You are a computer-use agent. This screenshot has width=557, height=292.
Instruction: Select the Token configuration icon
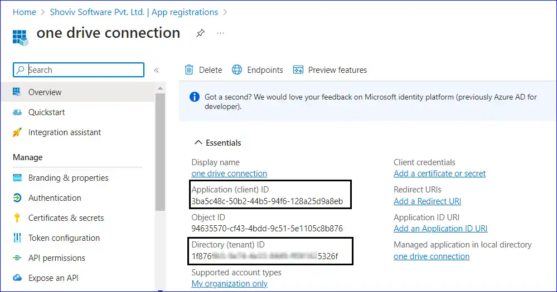tap(17, 238)
